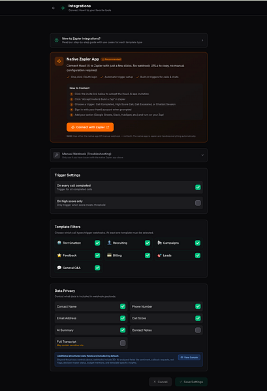Expand the Manual Webhook Troubleshooting section
267x391 pixels.
129,155
